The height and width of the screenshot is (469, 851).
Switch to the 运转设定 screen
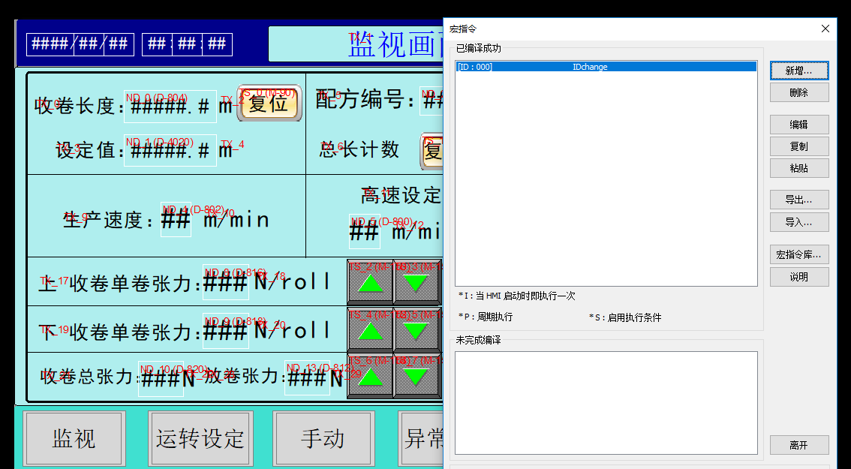coord(200,438)
